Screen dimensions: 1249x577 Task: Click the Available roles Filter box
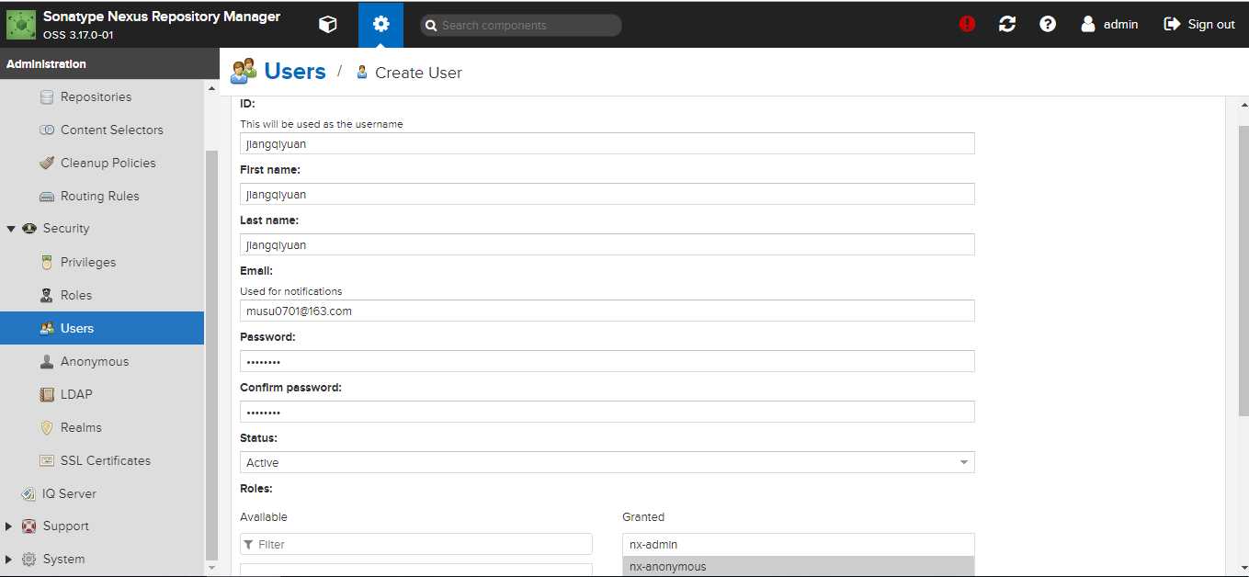tap(416, 545)
